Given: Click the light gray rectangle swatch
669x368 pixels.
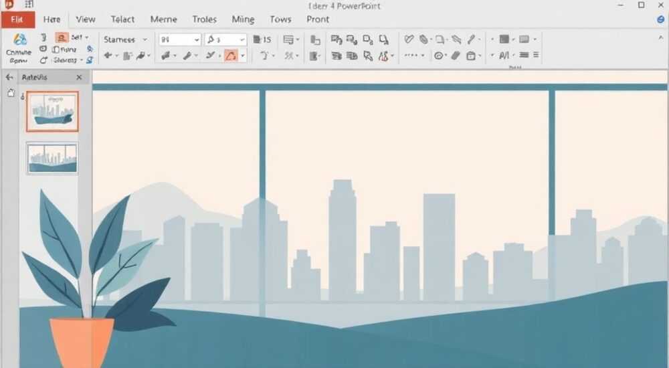Looking at the screenshot, I should click(x=524, y=39).
